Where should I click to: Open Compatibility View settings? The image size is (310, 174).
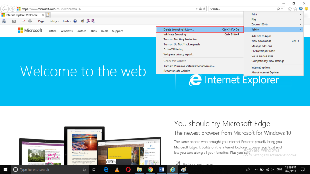pos(274,61)
